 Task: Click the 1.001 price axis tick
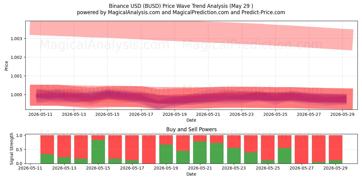click(x=16, y=76)
